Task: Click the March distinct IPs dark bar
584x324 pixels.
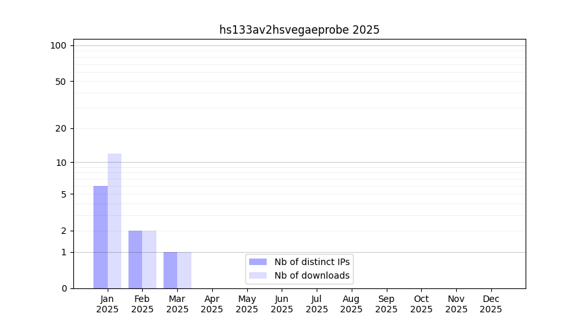Action: (170, 270)
